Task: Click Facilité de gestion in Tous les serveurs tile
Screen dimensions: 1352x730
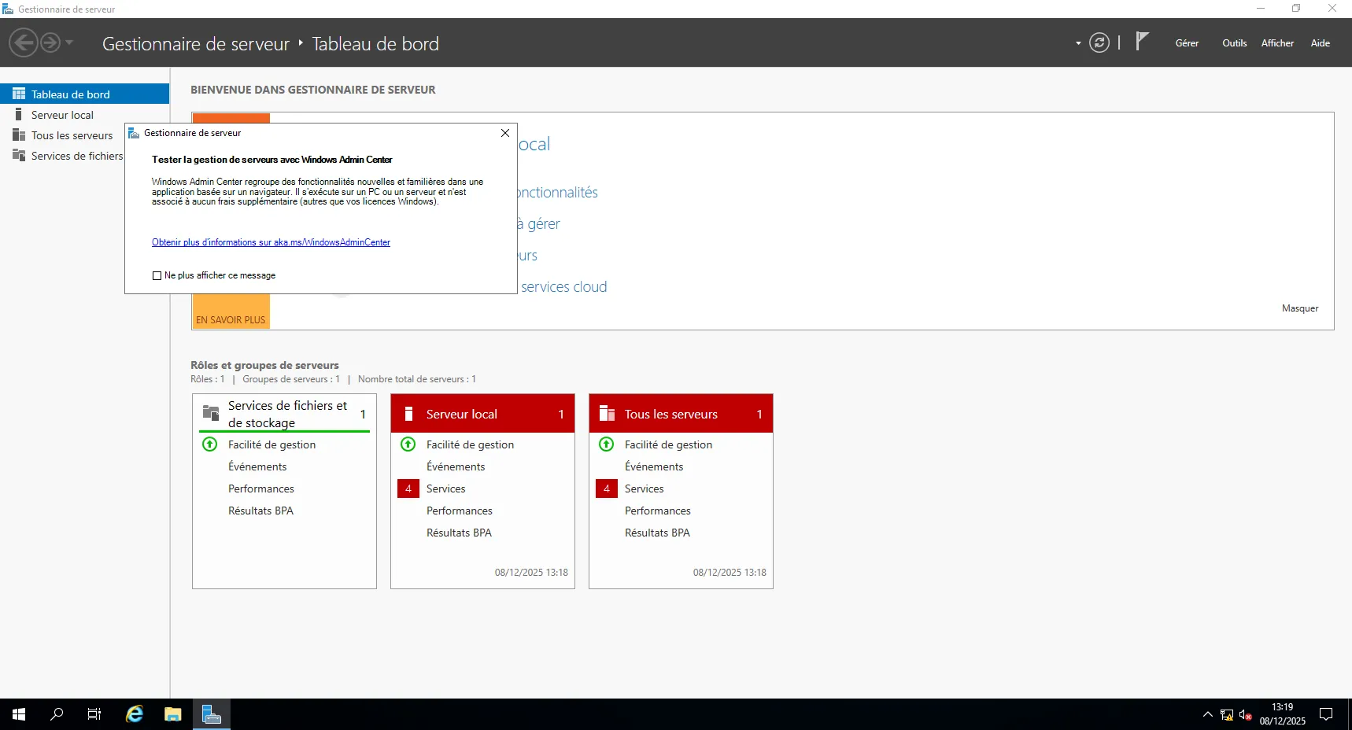Action: 668,444
